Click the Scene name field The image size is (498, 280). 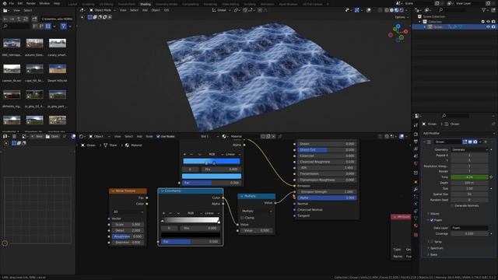coord(419,3)
